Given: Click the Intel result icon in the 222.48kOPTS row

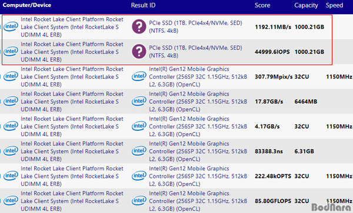Looking at the screenshot, I should click(139, 176).
